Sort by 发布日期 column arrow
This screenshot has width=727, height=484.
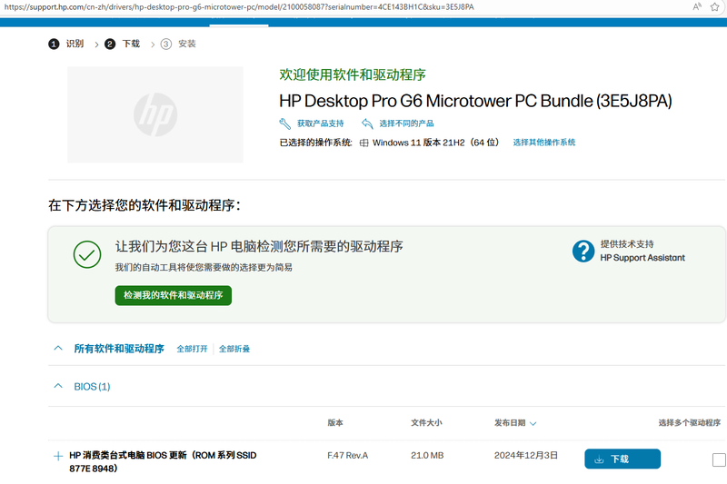point(533,423)
